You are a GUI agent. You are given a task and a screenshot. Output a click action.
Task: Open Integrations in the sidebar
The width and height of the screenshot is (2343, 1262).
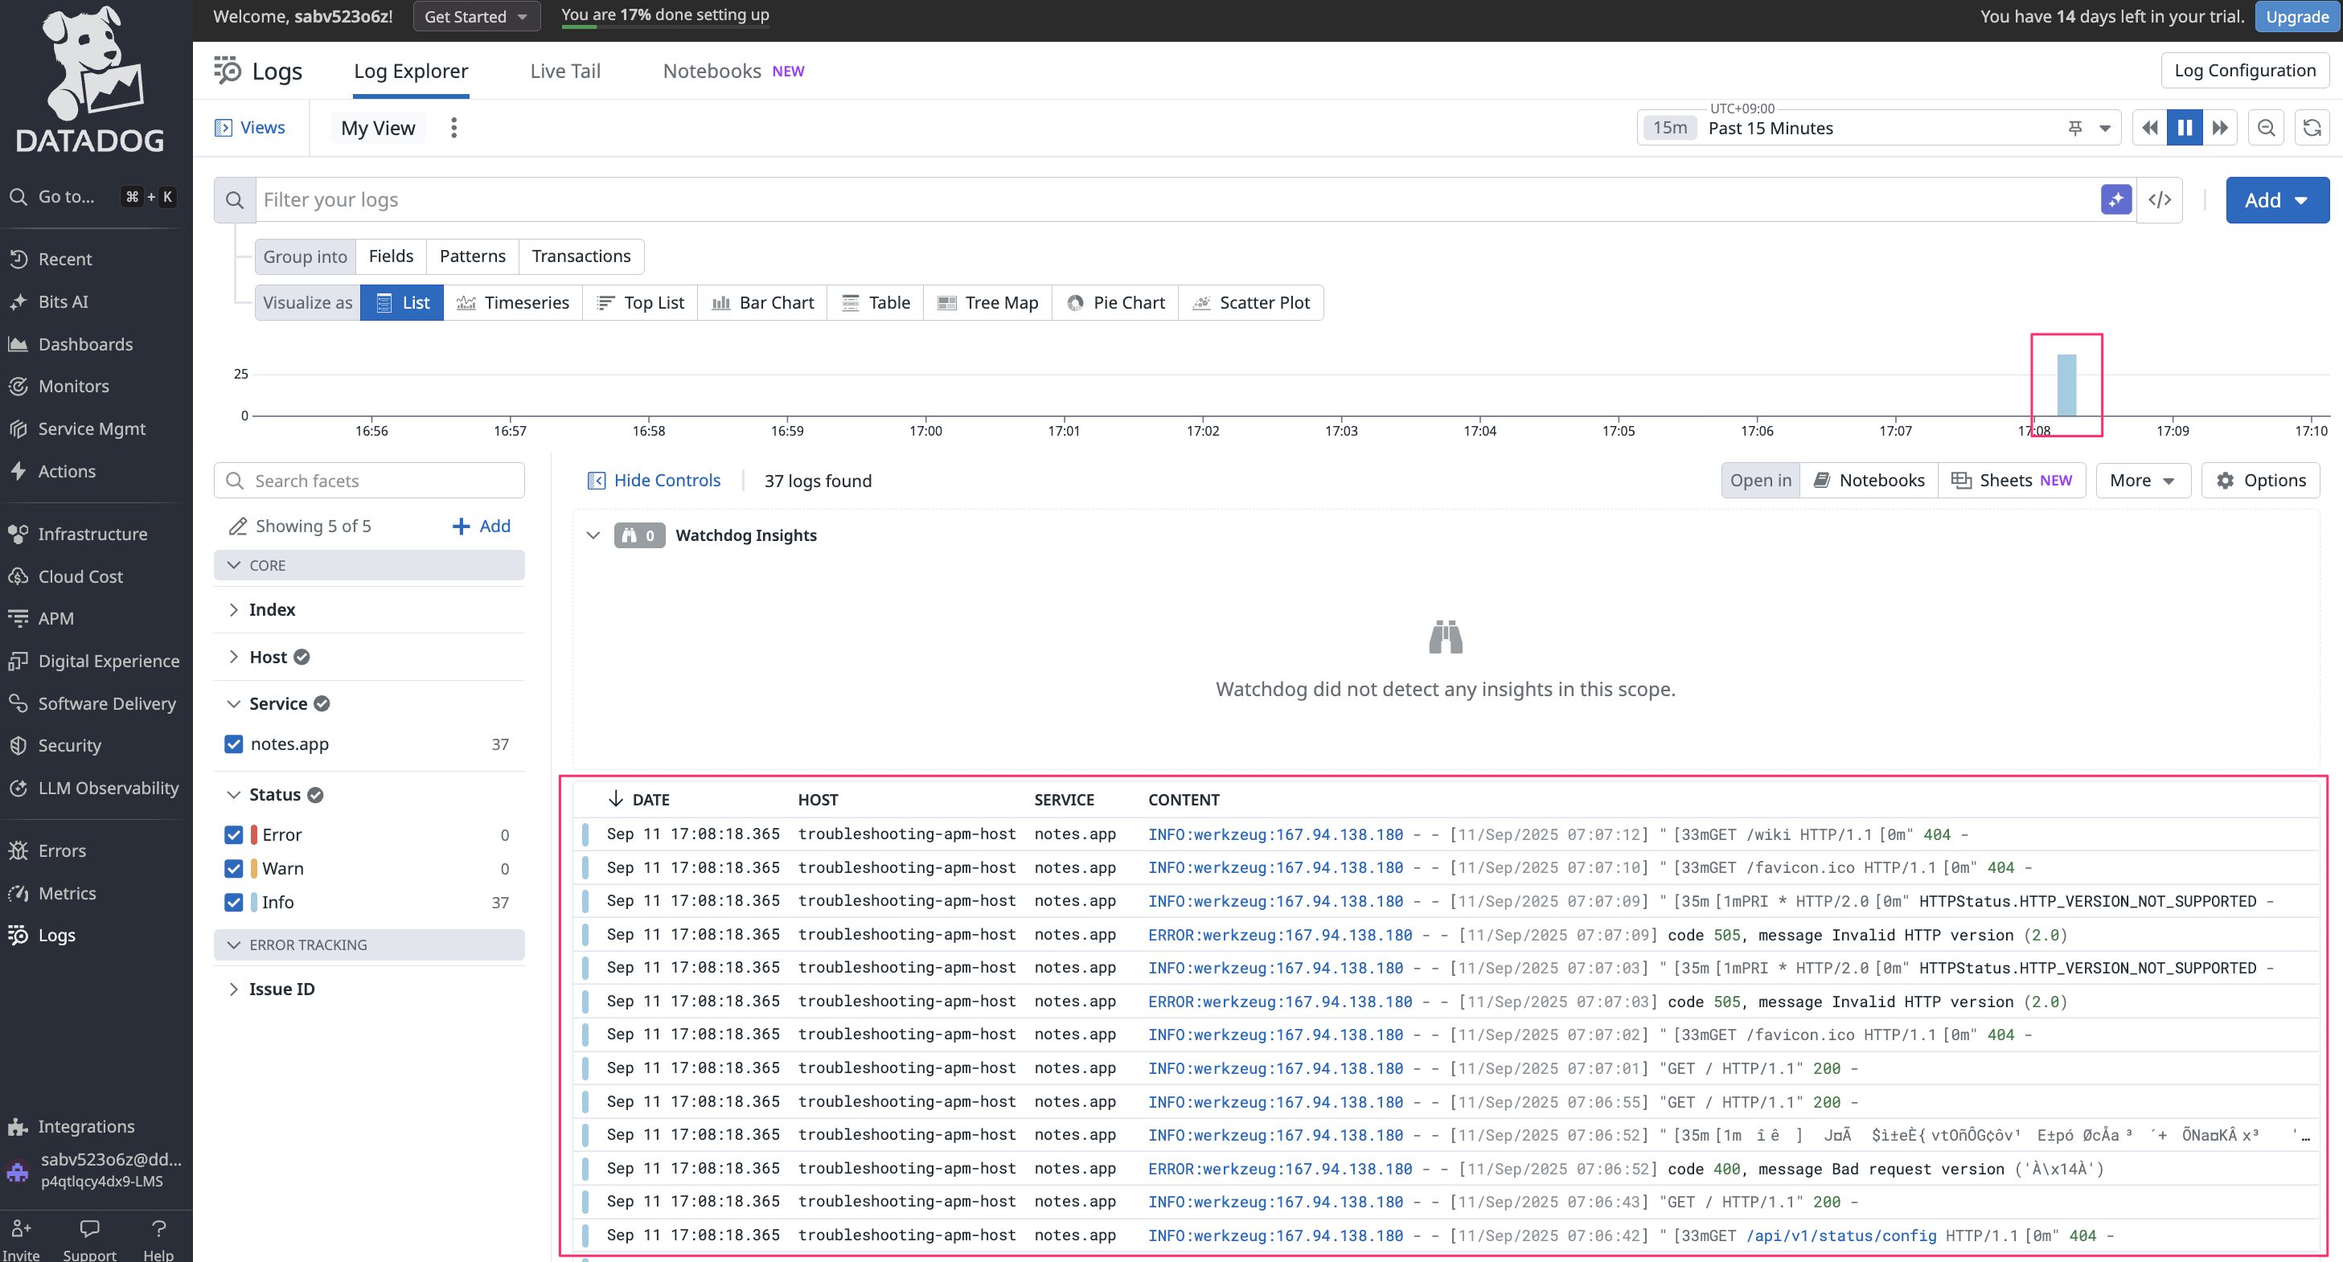click(x=85, y=1125)
